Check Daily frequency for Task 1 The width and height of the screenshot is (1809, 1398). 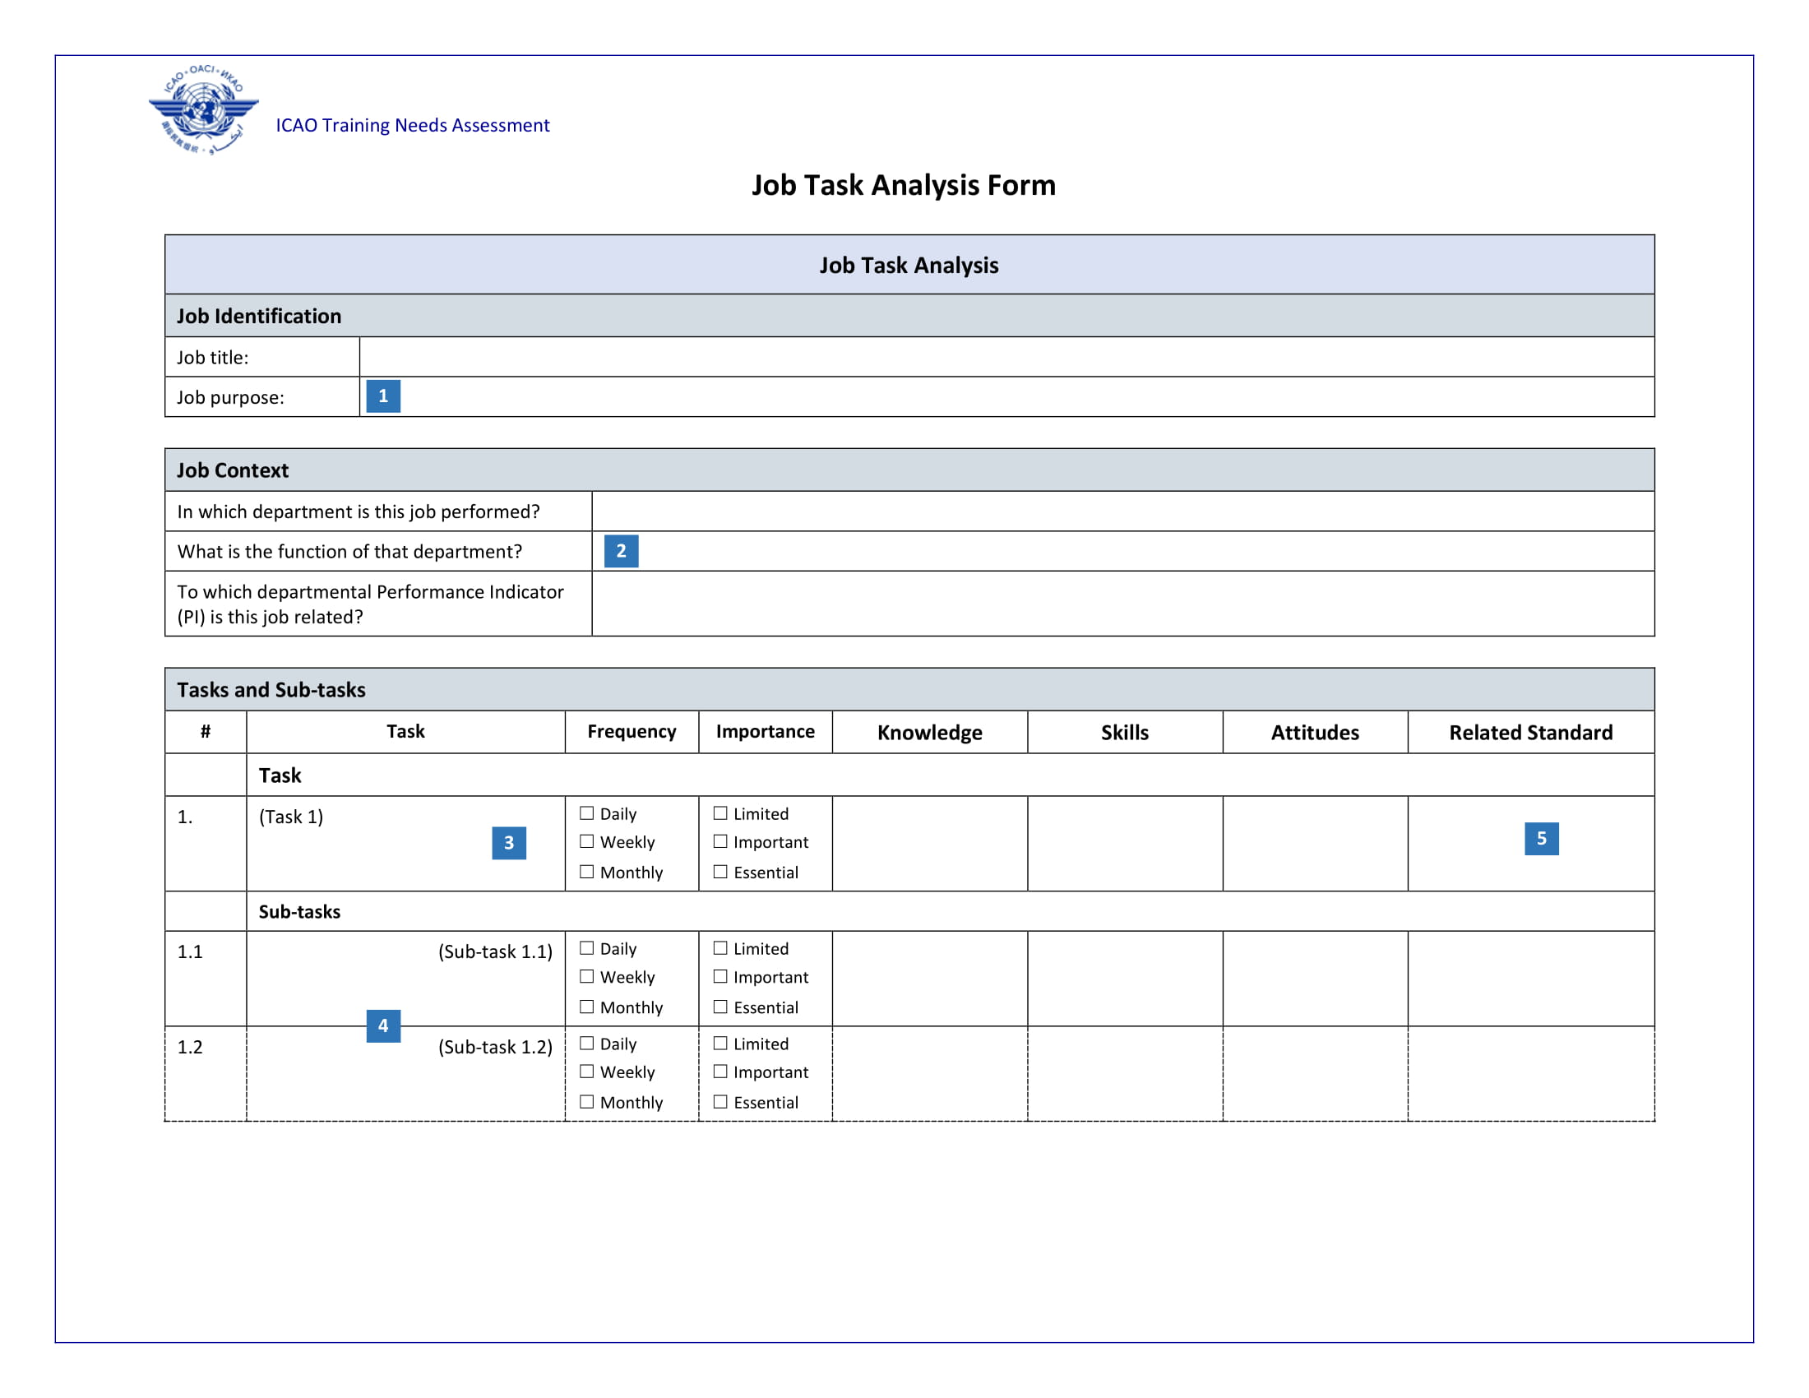pyautogui.click(x=586, y=814)
